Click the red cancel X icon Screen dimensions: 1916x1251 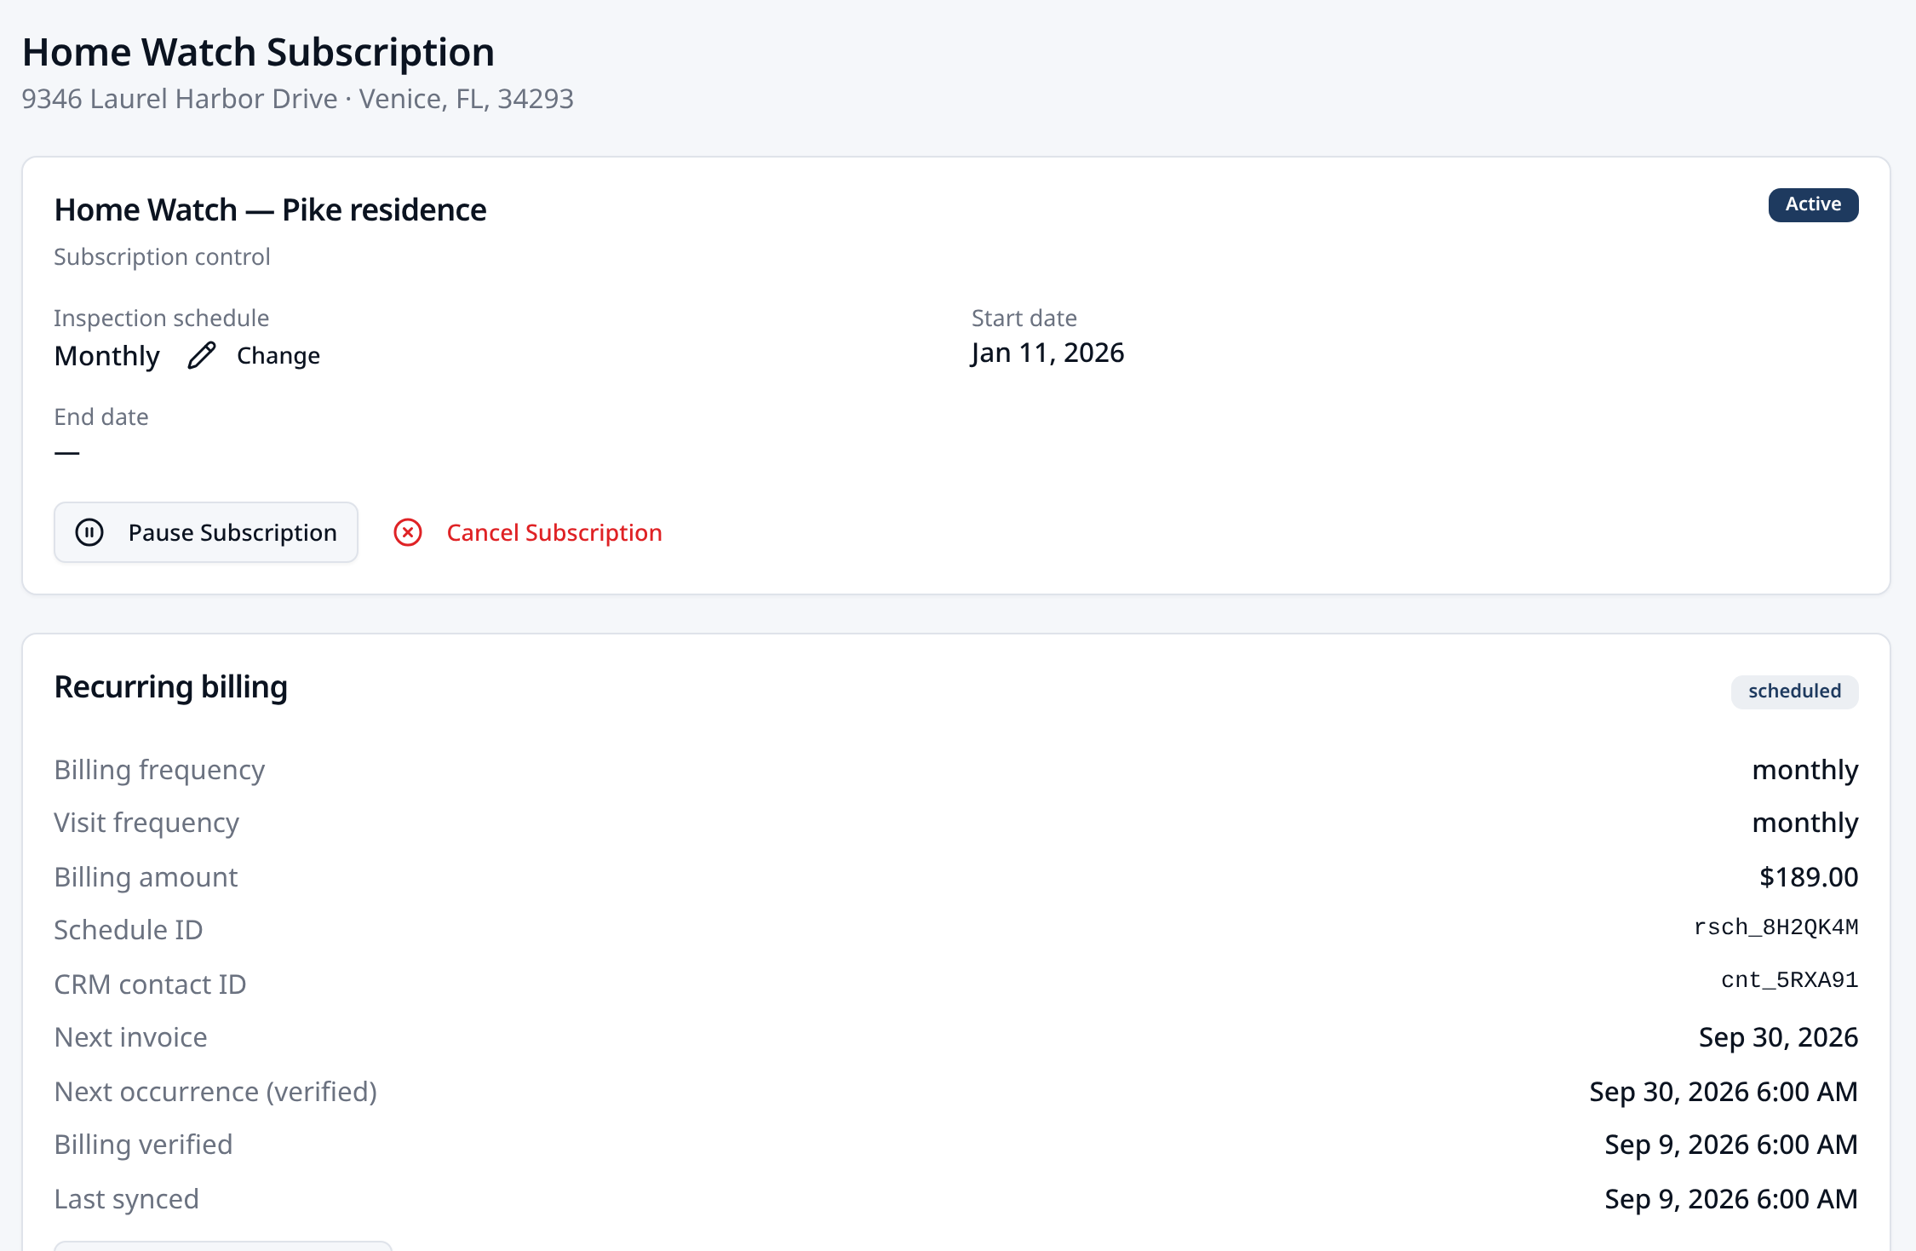(408, 532)
